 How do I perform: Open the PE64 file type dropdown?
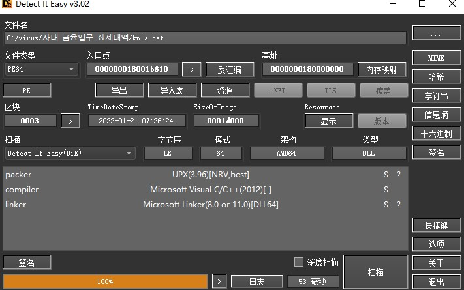coord(41,70)
